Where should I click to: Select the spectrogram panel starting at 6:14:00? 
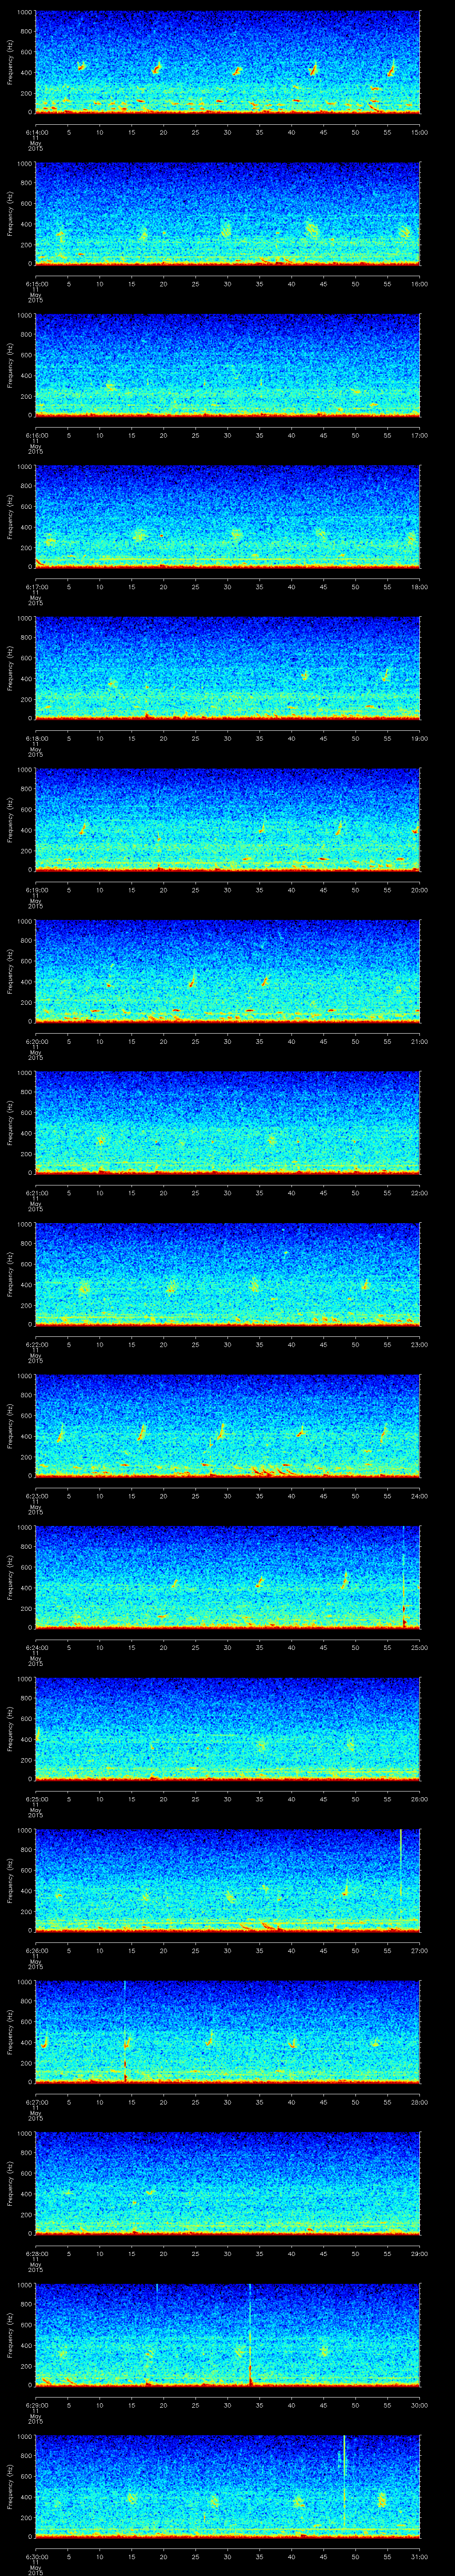(x=228, y=62)
